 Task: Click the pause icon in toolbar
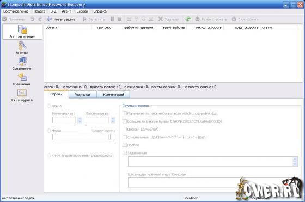(112, 19)
